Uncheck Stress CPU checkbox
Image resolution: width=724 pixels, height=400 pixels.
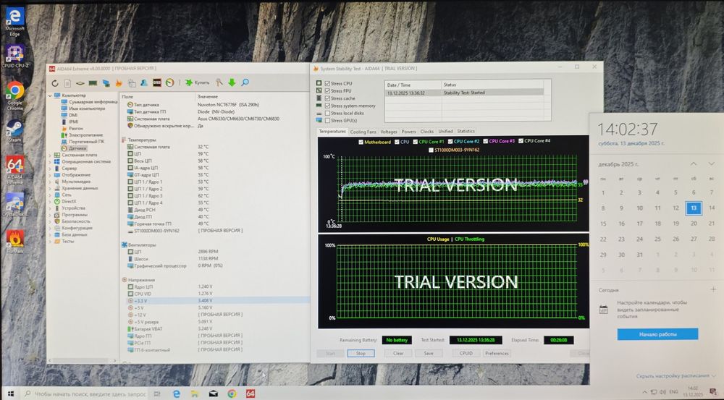point(327,83)
